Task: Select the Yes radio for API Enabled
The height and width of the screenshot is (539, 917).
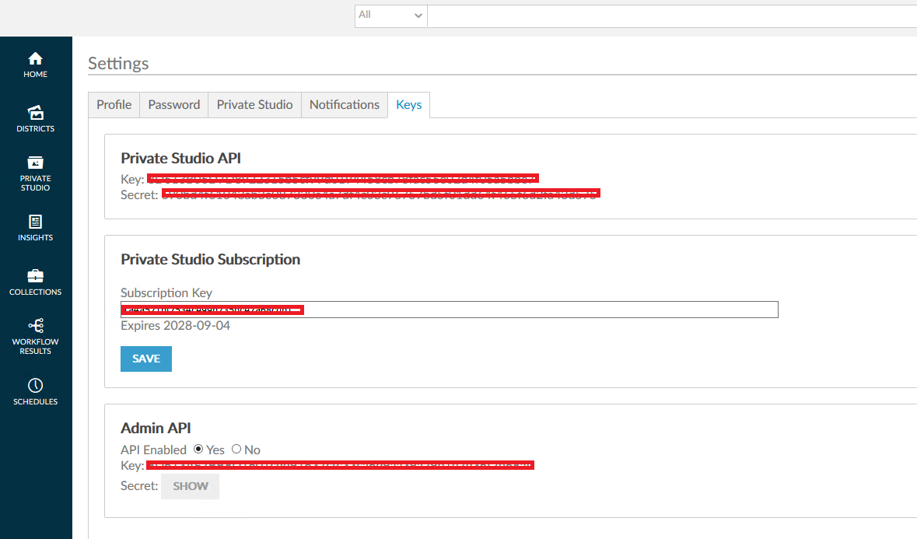Action: click(199, 449)
